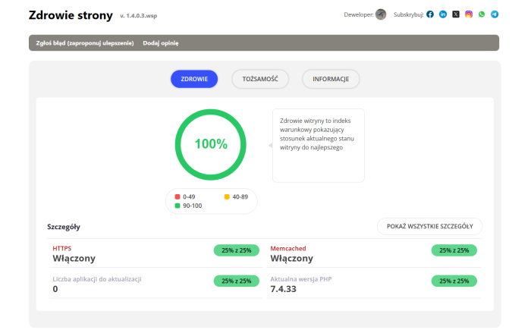Switch to the Zdrowie tab
Screen dimensions: 531x333
click(194, 79)
